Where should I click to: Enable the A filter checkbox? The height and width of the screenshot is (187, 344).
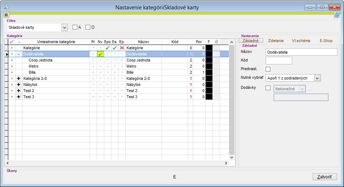click(75, 27)
